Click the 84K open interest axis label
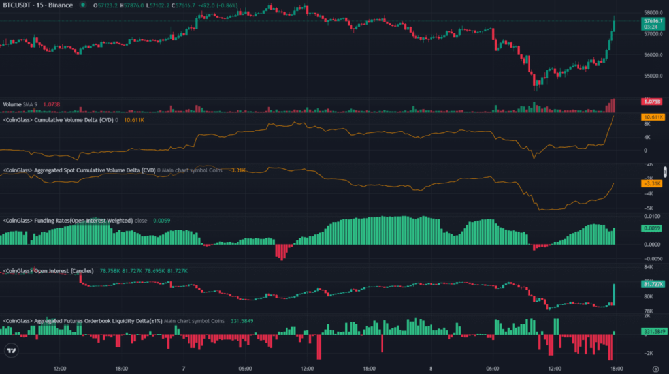 649,267
